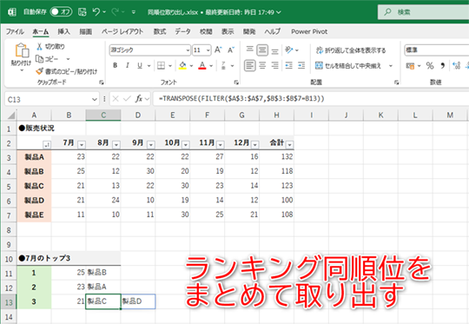
Task: Decrease font size with small A icon
Action: pos(231,50)
